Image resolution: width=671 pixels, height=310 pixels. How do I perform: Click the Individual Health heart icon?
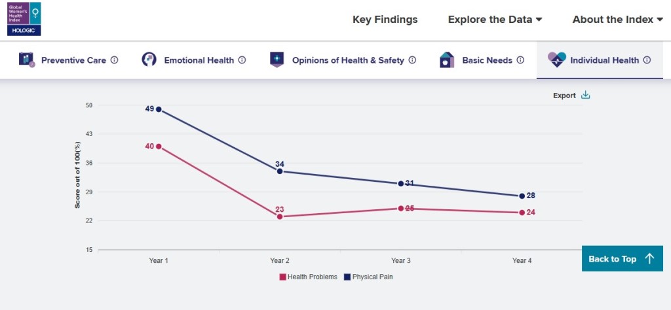tap(556, 60)
